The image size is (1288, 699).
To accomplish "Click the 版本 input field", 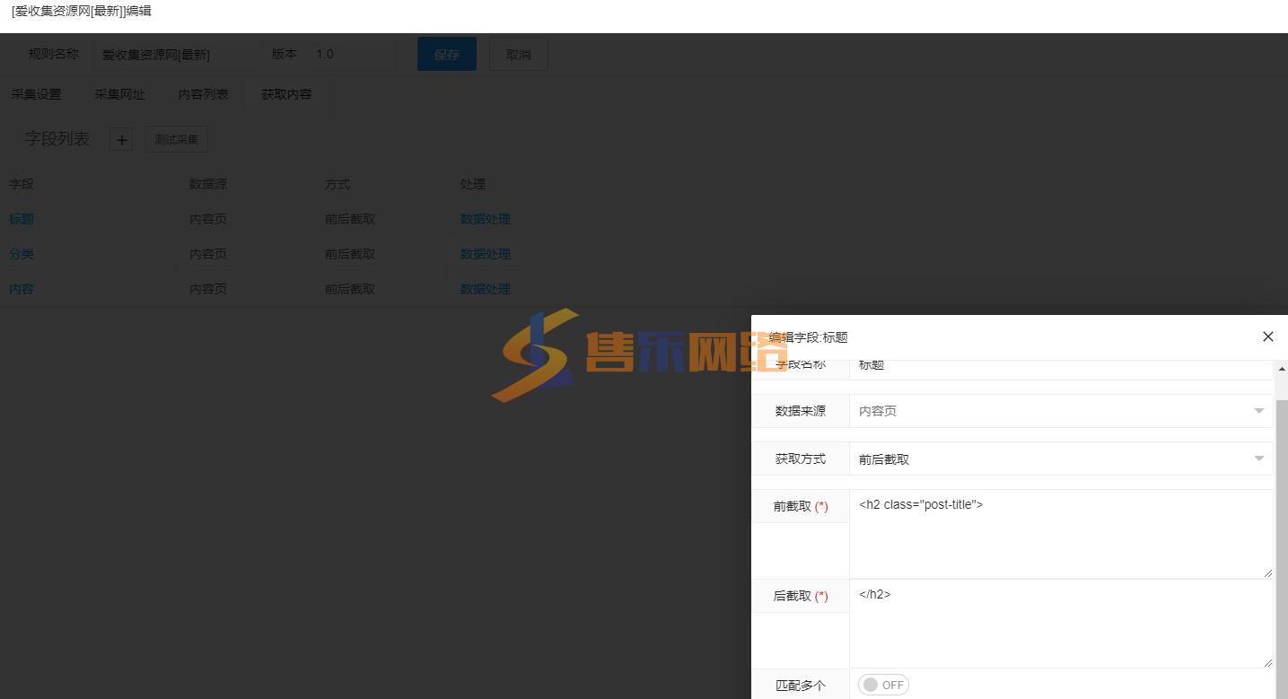I will point(350,54).
